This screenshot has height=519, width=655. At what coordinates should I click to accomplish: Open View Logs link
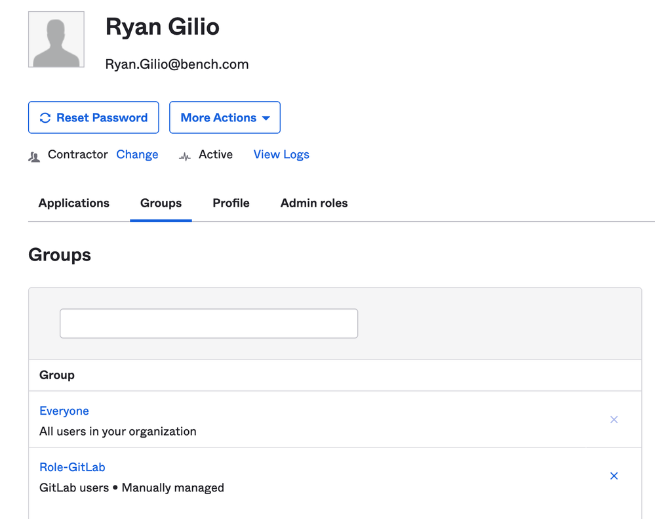coord(281,155)
